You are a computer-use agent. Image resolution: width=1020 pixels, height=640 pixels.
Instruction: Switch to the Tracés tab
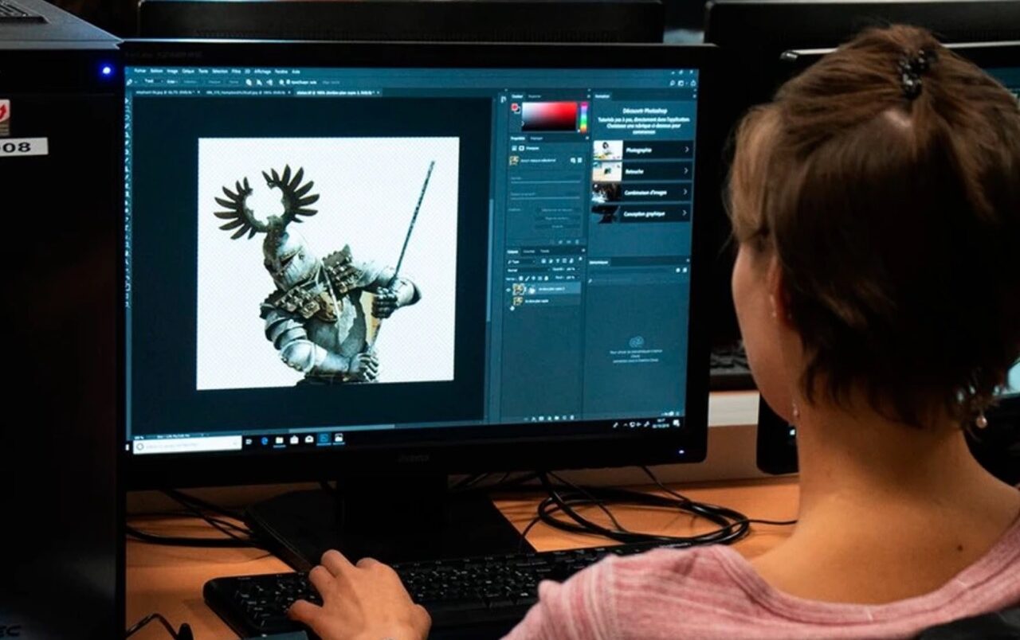coord(545,252)
